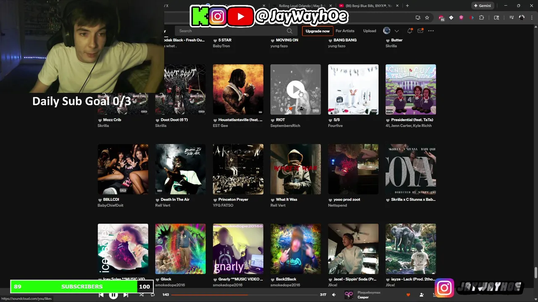Toggle like heart on Houstatlantaville

[x=215, y=120]
